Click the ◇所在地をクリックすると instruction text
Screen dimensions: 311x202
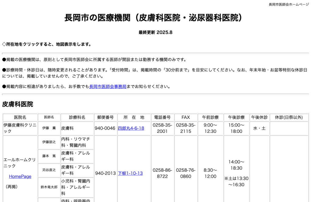pyautogui.click(x=47, y=44)
